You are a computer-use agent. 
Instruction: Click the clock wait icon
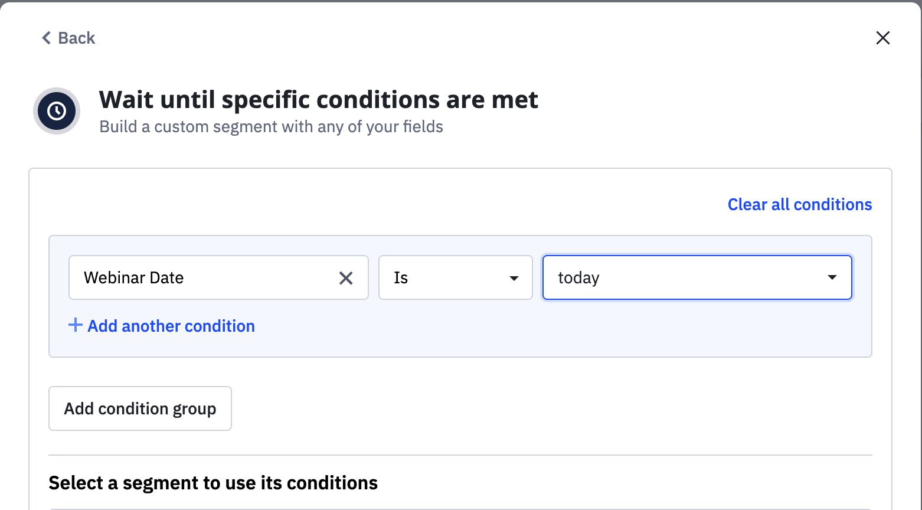(57, 111)
